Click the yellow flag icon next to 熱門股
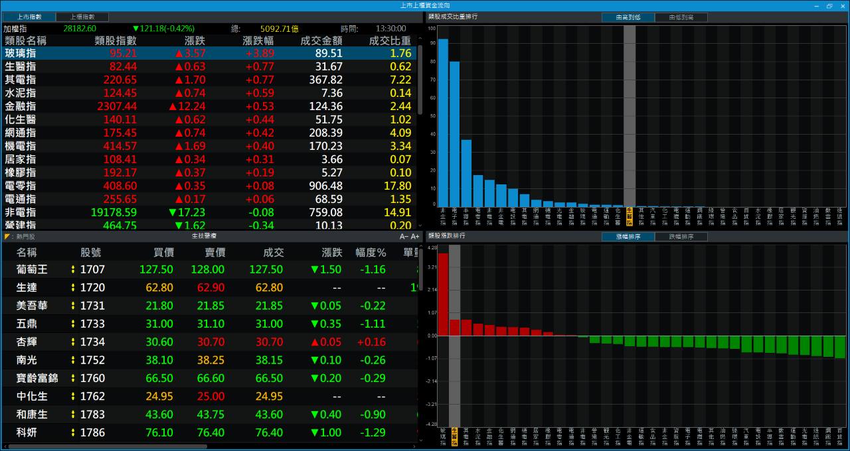The height and width of the screenshot is (451, 850). coord(7,236)
